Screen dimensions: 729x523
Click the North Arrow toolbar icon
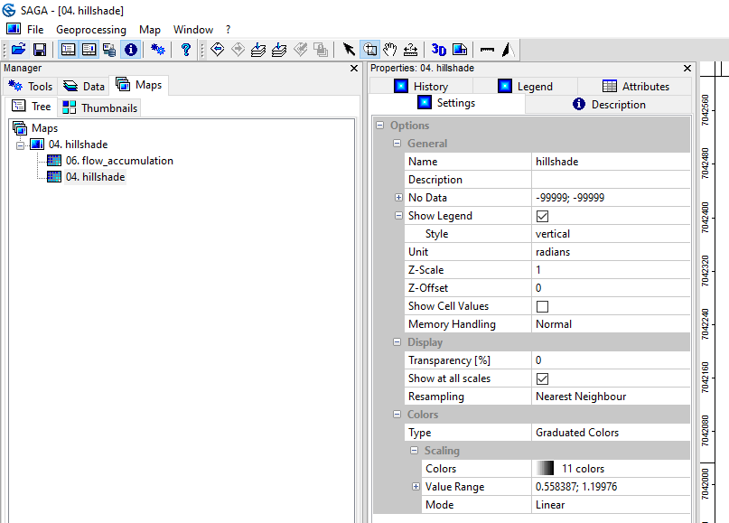[508, 50]
